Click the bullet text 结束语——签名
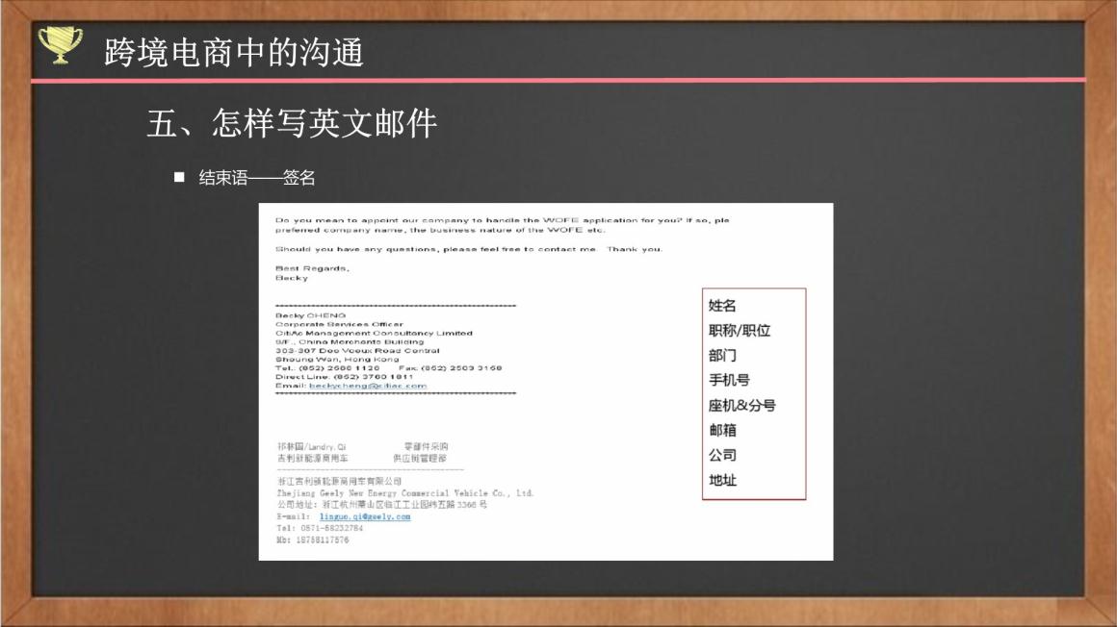The image size is (1117, 627). pyautogui.click(x=256, y=178)
